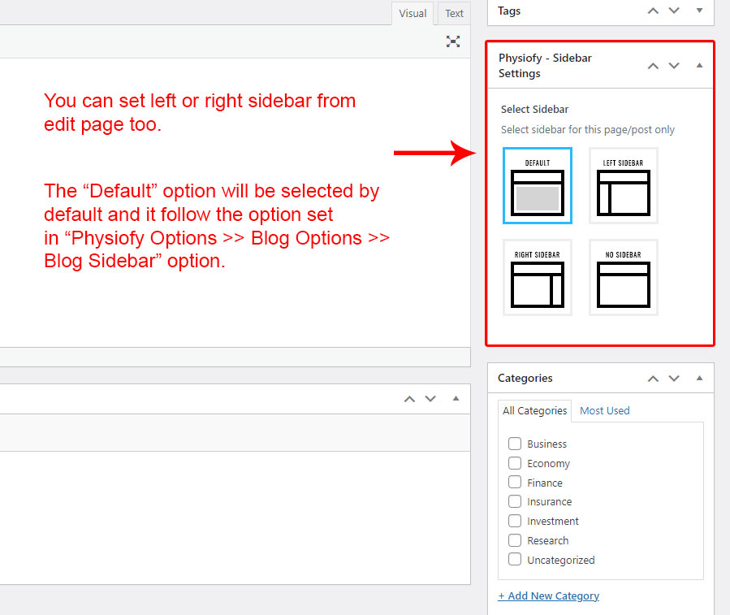Image resolution: width=730 pixels, height=615 pixels.
Task: Select the No Sidebar layout option
Action: [623, 278]
